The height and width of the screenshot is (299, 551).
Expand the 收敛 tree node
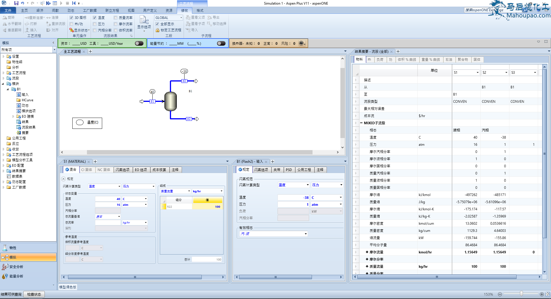3,149
